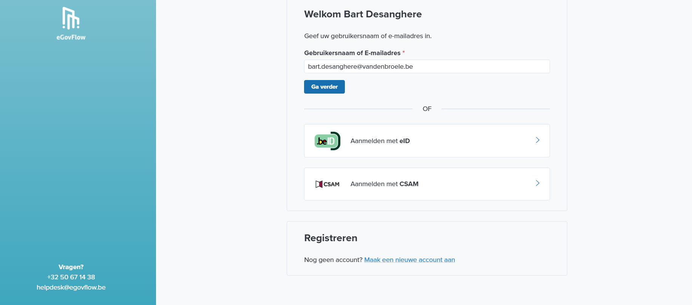Follow the 'Maak een nieuwe account aan' link
The image size is (692, 305).
[x=409, y=260]
